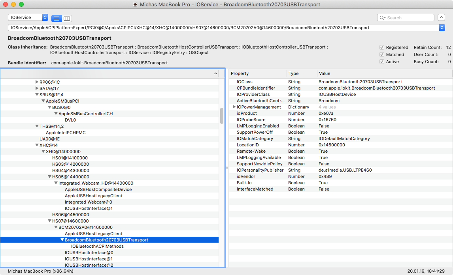Select the CFBundleIdentifier property row
The image size is (453, 275).
(341, 88)
